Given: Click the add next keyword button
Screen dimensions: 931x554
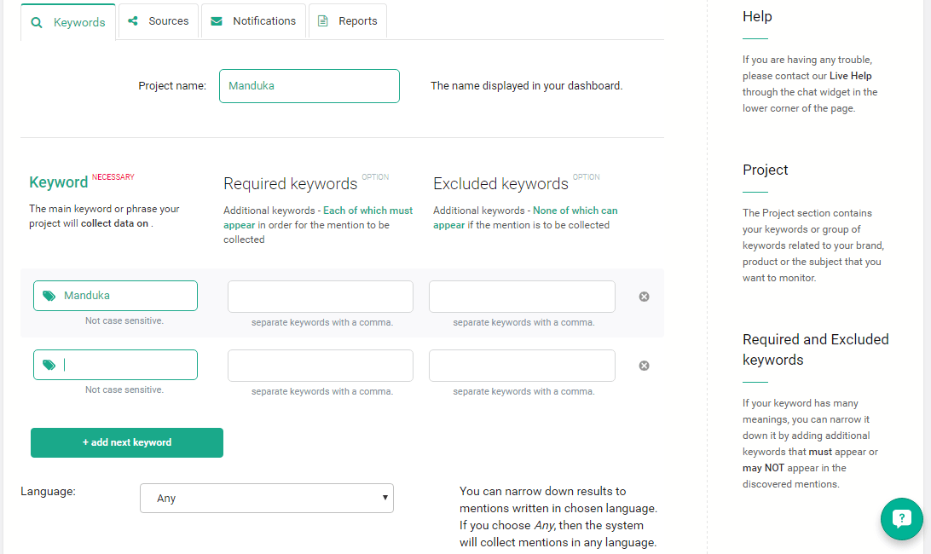Looking at the screenshot, I should click(x=127, y=442).
